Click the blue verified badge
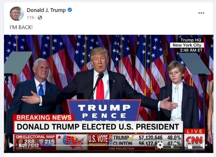Viewport: 216px width, 157px height. (70, 10)
